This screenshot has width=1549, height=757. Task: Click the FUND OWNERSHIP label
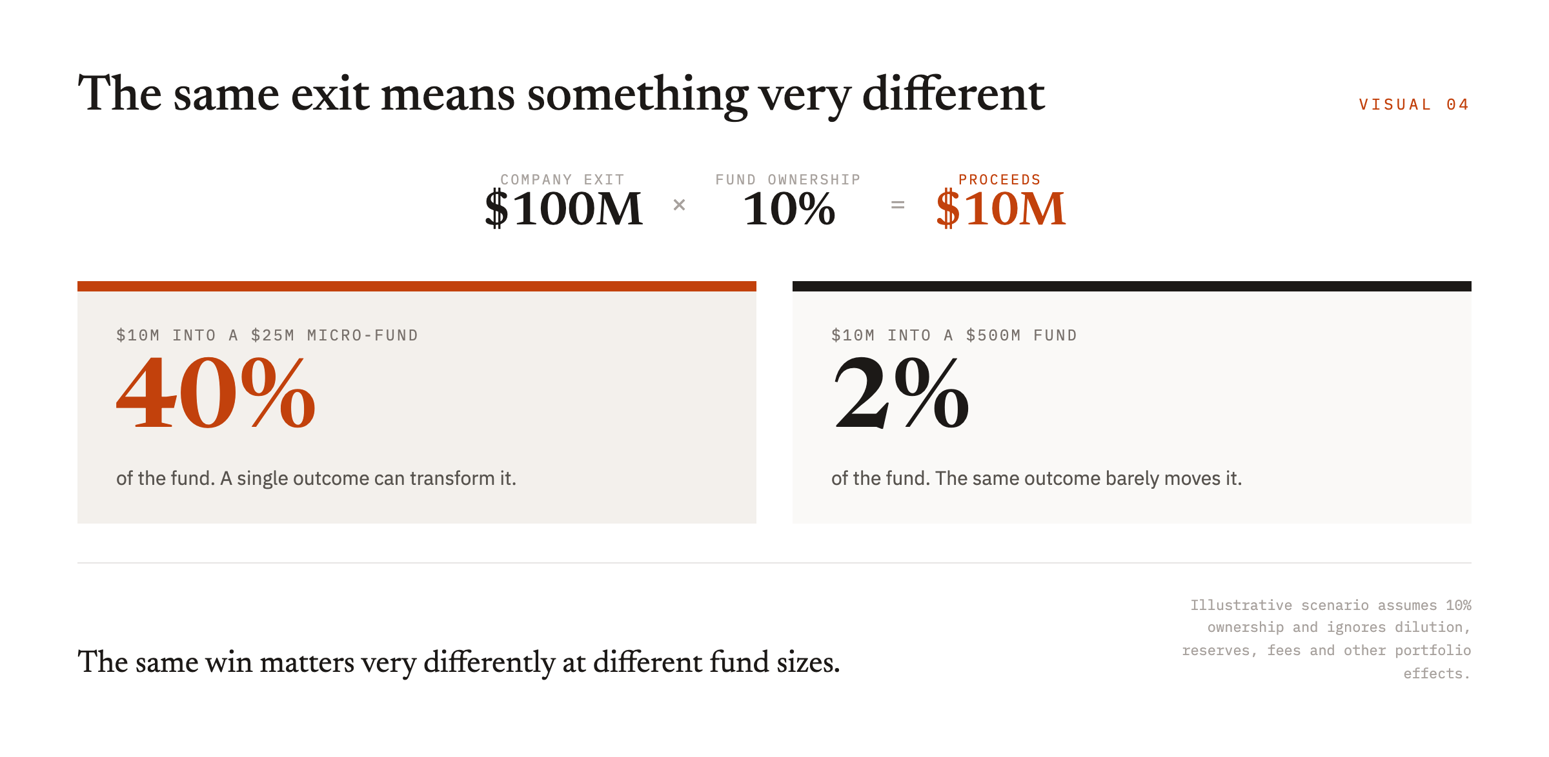(x=788, y=179)
